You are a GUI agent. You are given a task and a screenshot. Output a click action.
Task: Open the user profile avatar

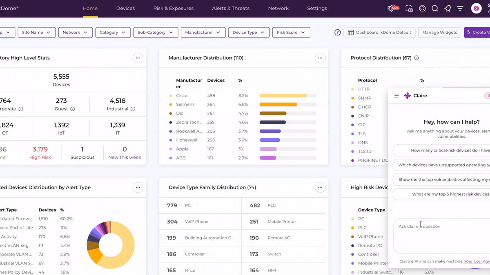click(x=476, y=8)
